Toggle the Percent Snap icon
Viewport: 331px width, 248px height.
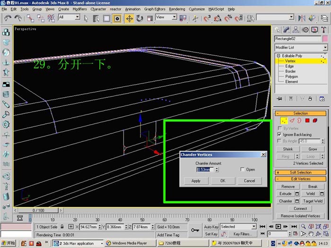pos(228,18)
